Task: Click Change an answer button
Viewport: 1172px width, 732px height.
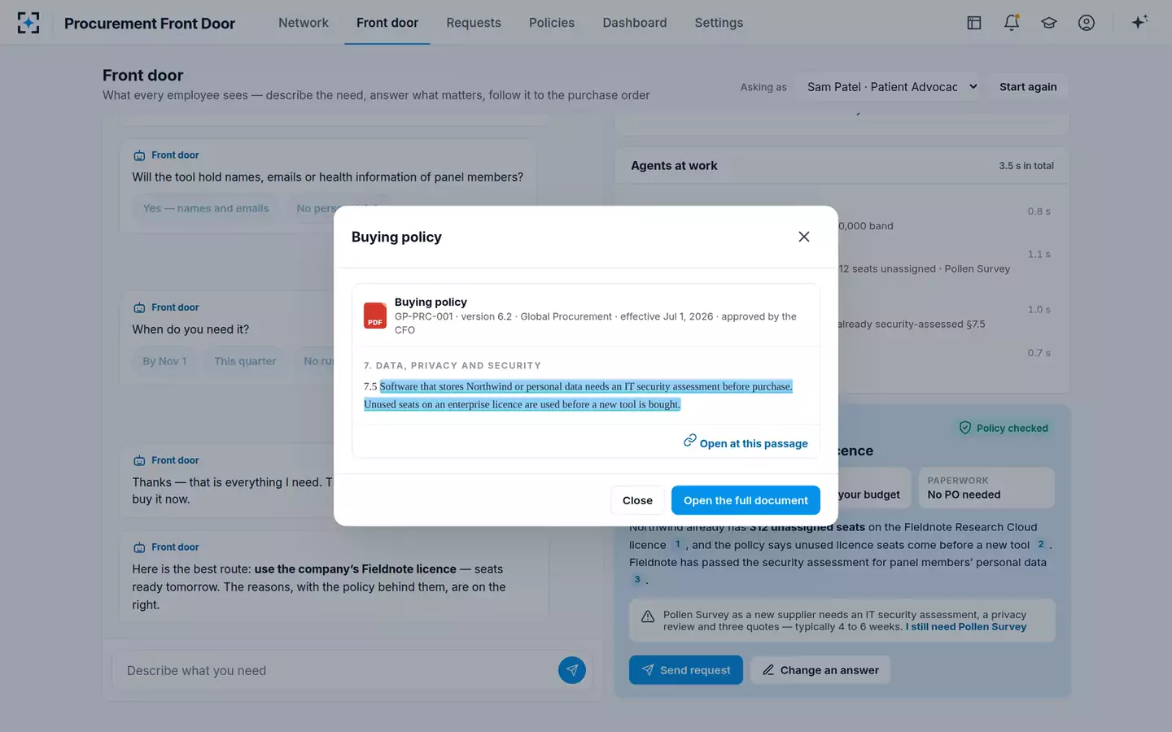Action: tap(820, 670)
